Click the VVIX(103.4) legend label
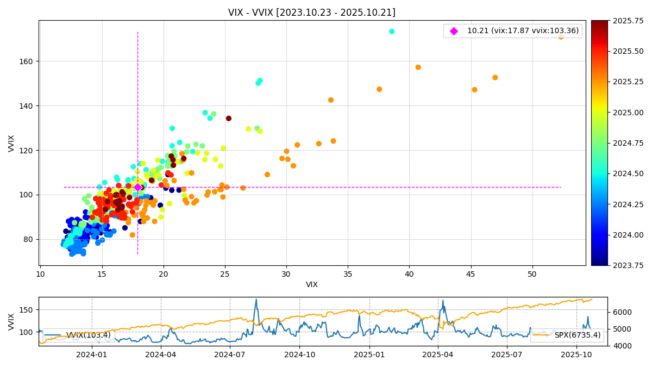This screenshot has width=652, height=367. (88, 335)
